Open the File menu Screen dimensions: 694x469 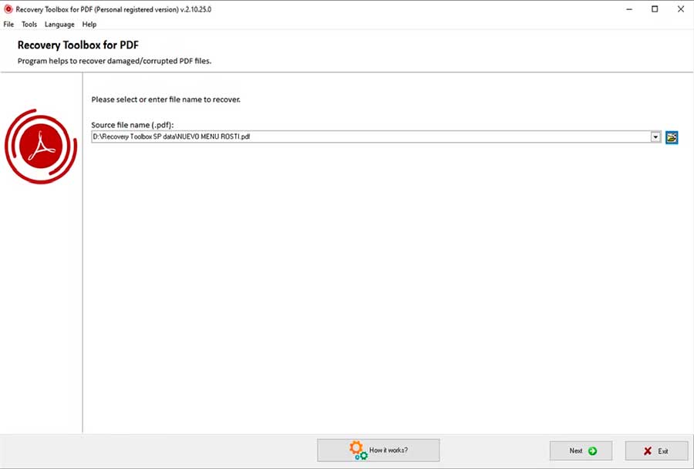(x=8, y=25)
